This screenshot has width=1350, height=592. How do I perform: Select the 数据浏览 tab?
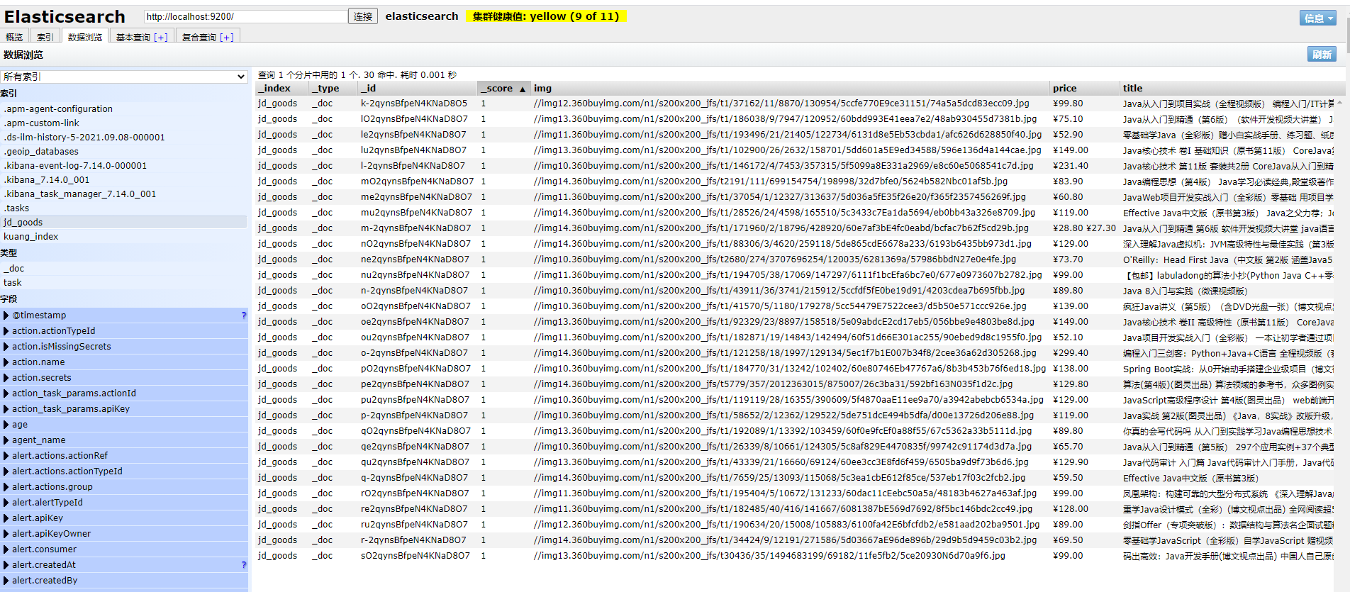pyautogui.click(x=85, y=37)
